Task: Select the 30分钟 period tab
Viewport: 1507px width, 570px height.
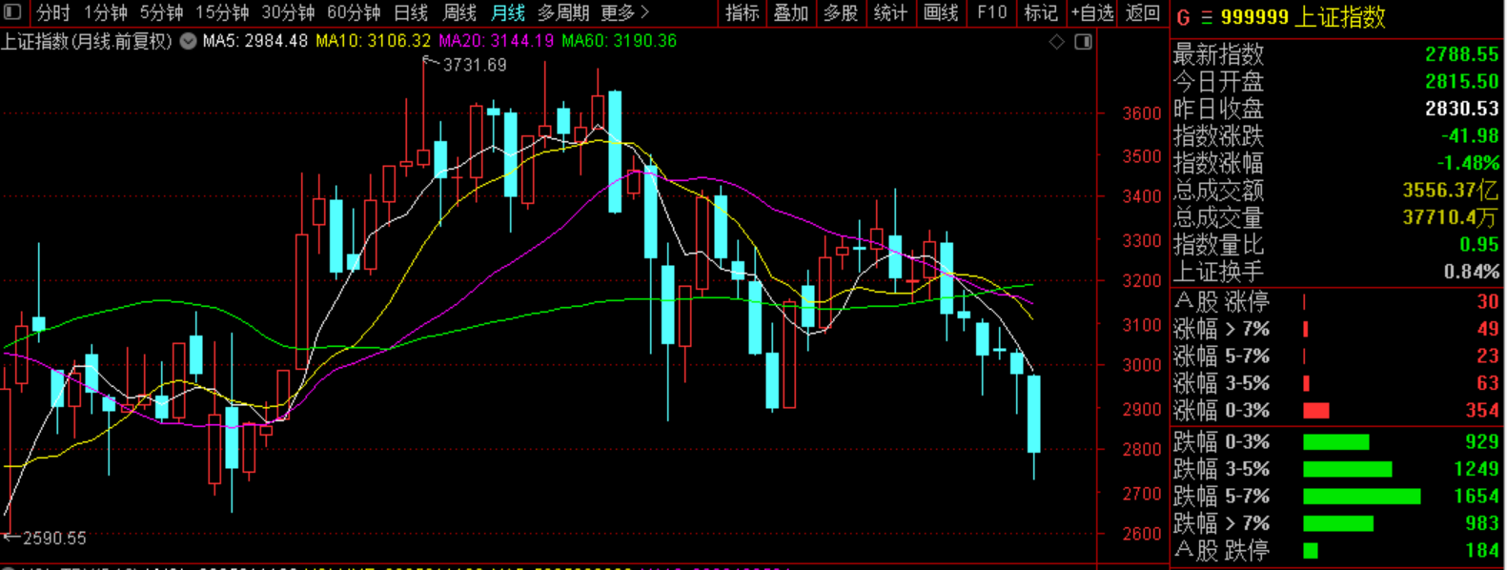Action: [x=288, y=12]
